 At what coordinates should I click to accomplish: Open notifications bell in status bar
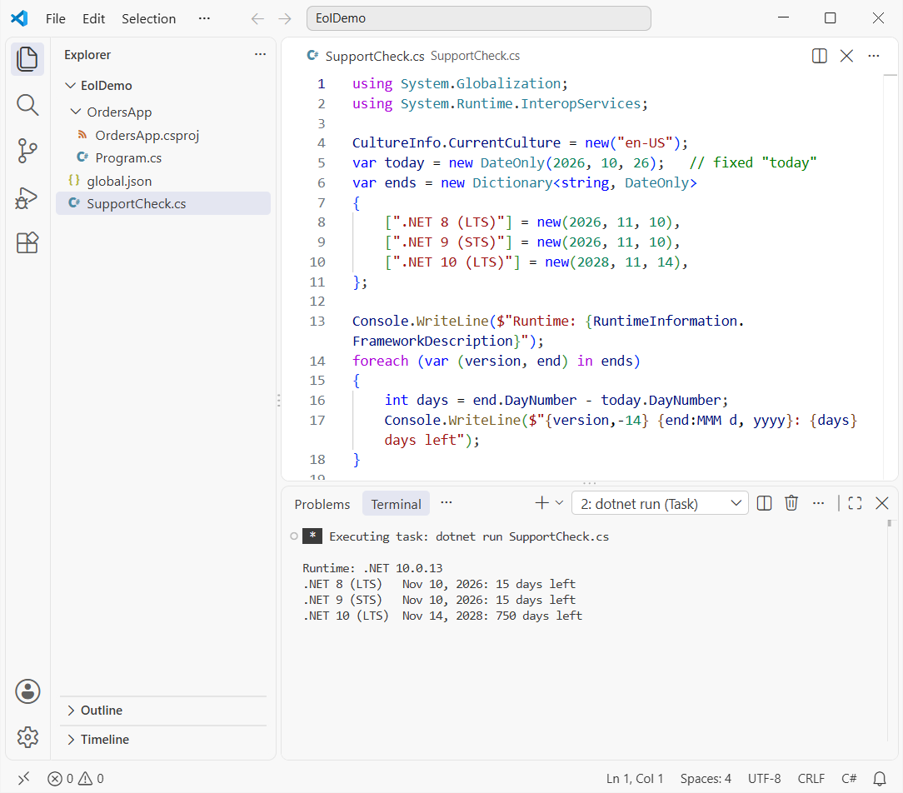pyautogui.click(x=880, y=779)
